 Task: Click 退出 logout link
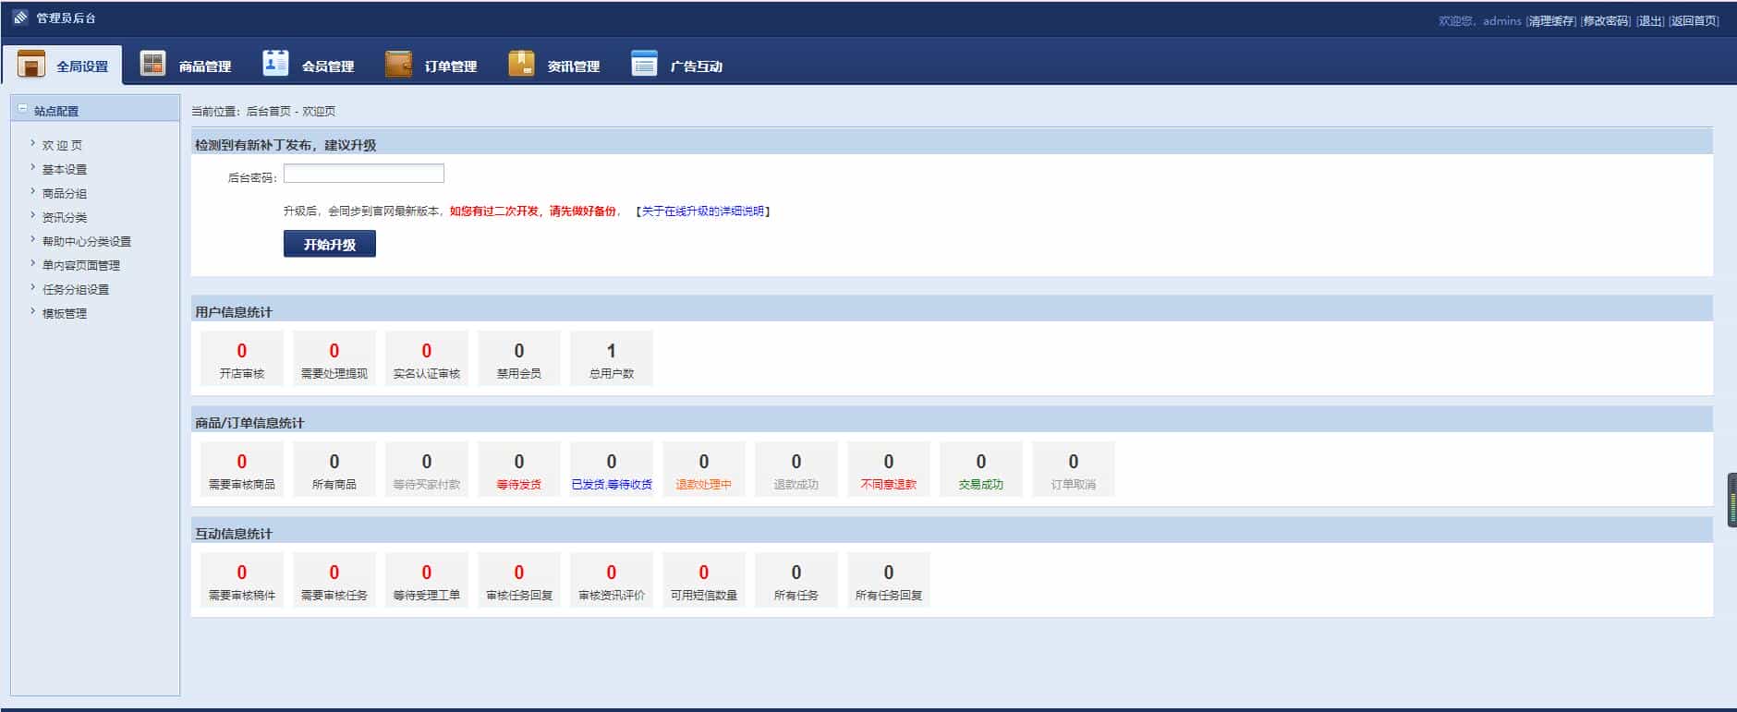[x=1650, y=21]
